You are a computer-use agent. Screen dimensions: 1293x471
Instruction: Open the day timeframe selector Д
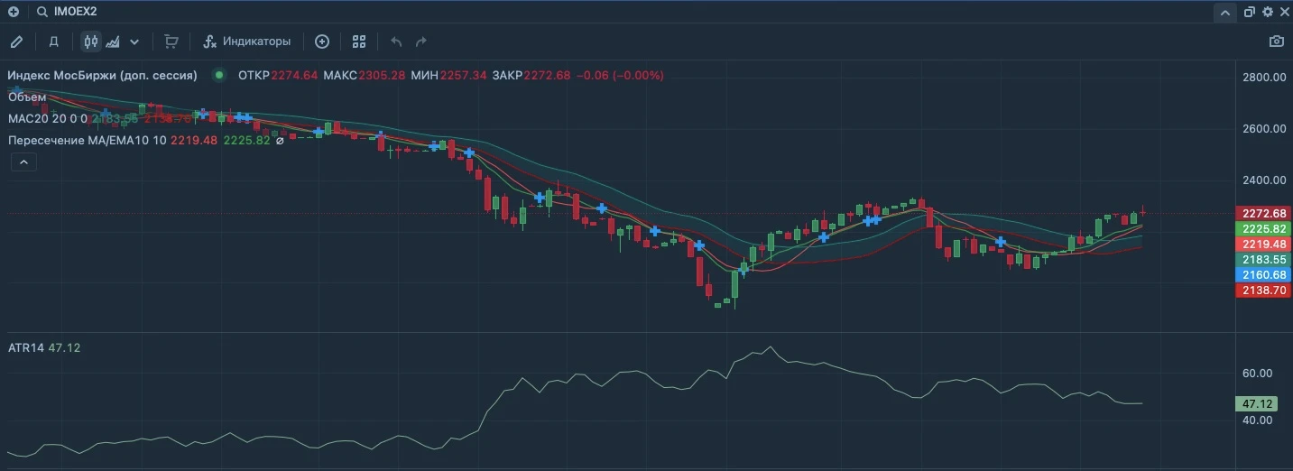tap(54, 42)
